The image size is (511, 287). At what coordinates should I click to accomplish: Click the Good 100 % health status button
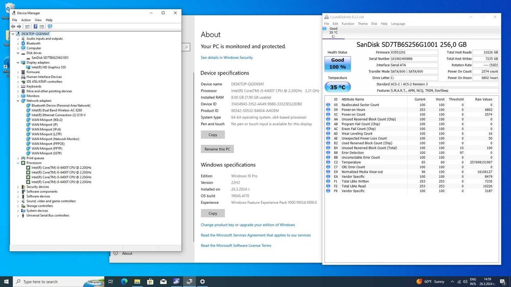click(x=338, y=64)
